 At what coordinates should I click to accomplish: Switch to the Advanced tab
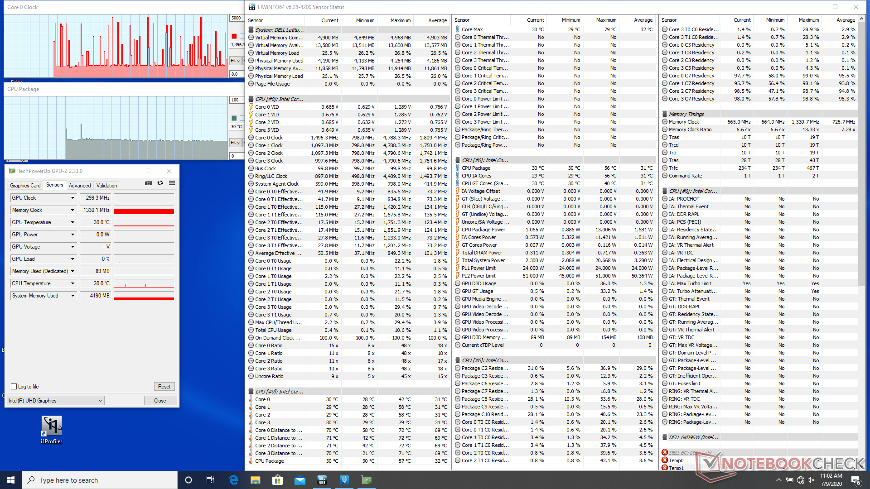point(80,186)
